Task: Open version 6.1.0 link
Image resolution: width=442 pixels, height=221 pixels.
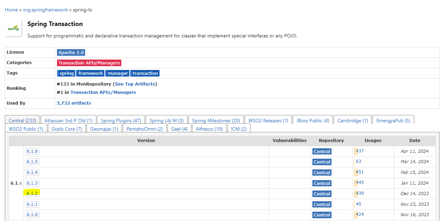Action: click(32, 215)
